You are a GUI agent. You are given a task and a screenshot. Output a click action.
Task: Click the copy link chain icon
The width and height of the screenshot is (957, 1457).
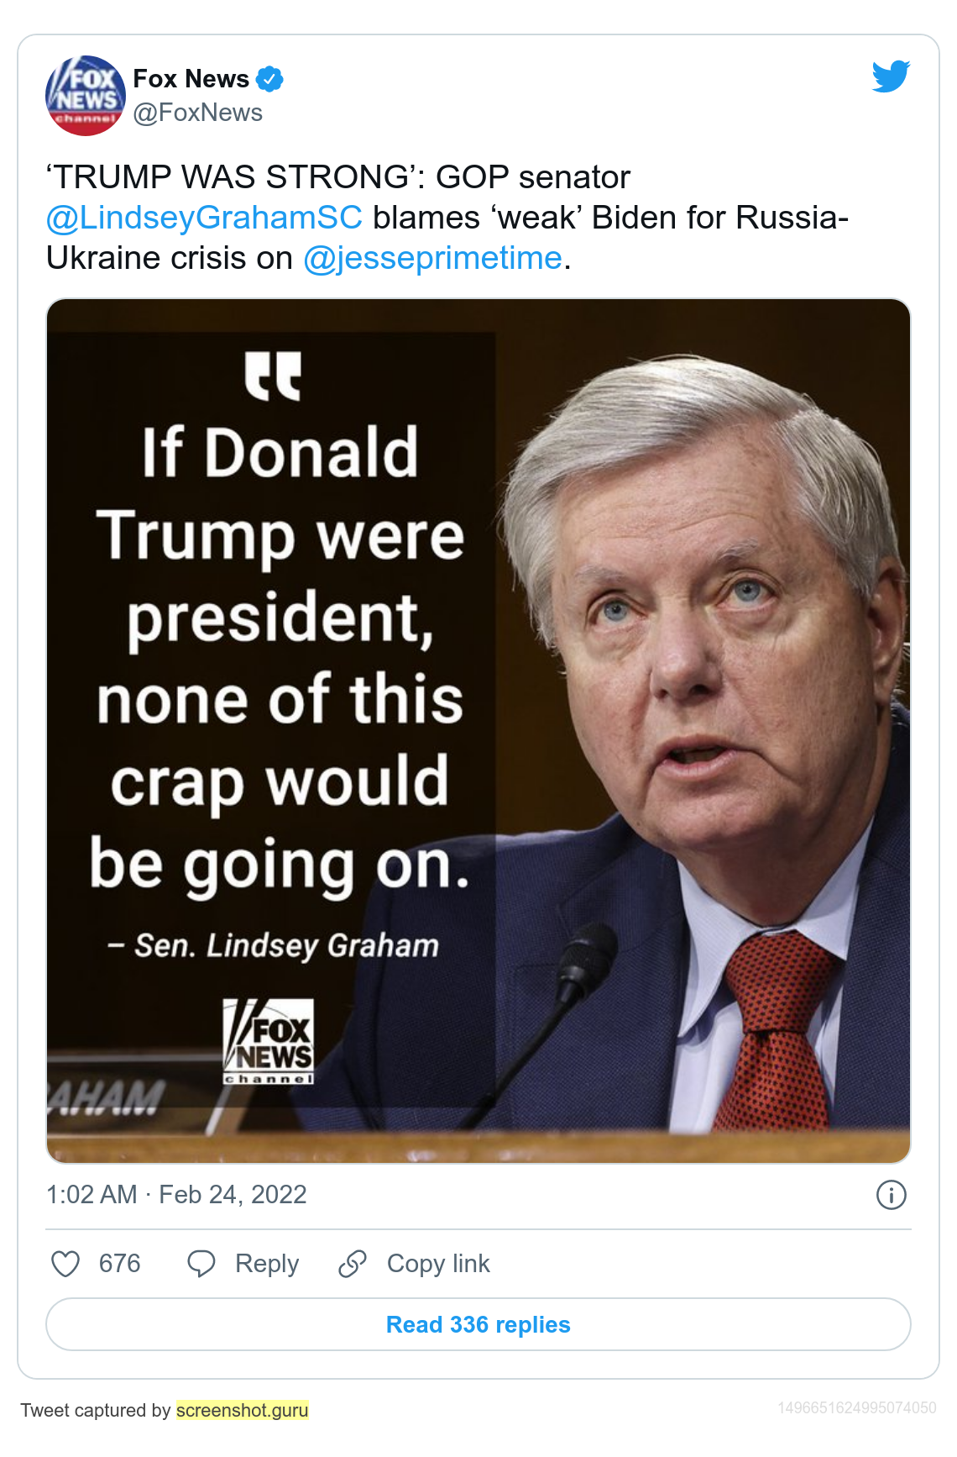point(353,1263)
